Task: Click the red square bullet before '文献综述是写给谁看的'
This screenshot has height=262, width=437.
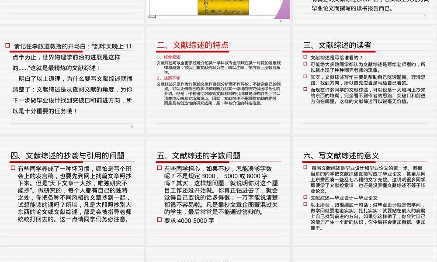Action: point(305,57)
